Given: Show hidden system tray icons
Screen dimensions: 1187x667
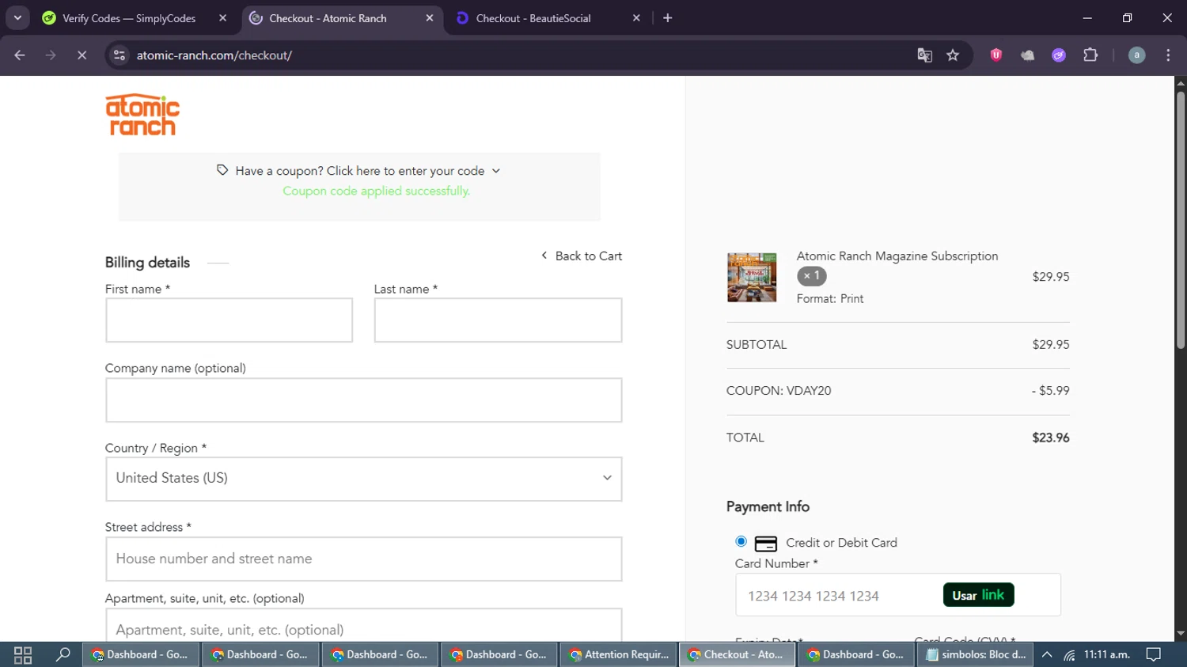Looking at the screenshot, I should pyautogui.click(x=1047, y=655).
